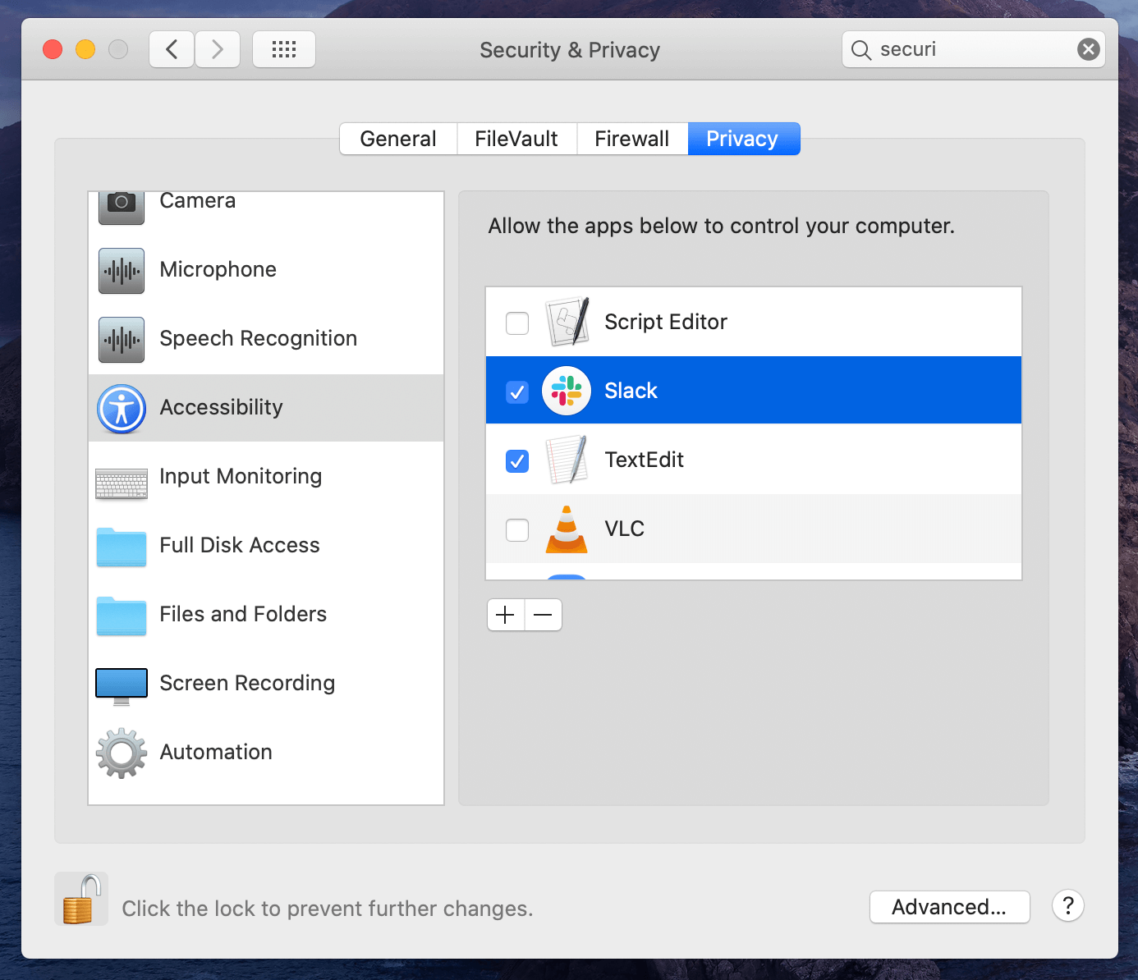Open the FileVault tab

[x=516, y=139]
